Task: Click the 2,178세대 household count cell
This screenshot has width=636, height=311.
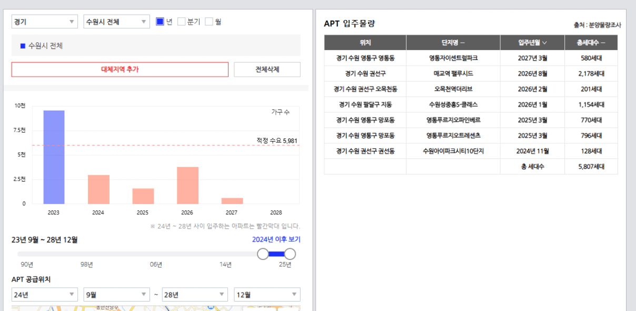Action: 591,74
